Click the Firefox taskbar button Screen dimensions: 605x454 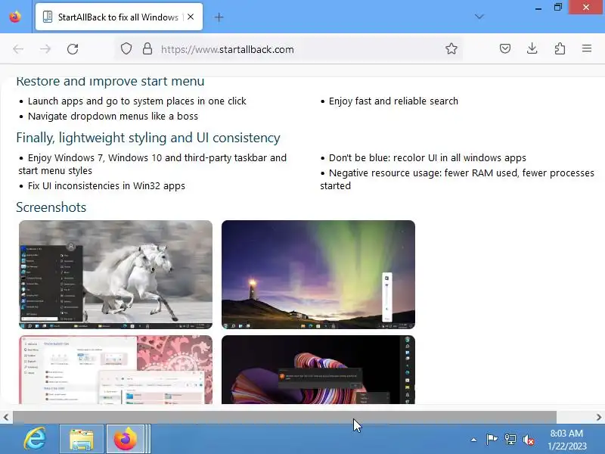coord(126,439)
